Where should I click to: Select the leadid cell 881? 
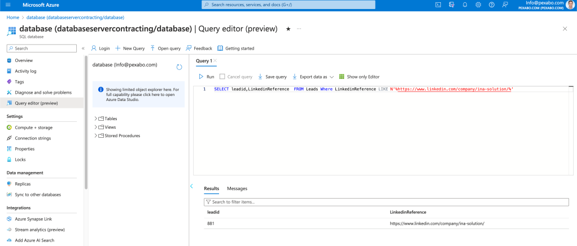211,223
